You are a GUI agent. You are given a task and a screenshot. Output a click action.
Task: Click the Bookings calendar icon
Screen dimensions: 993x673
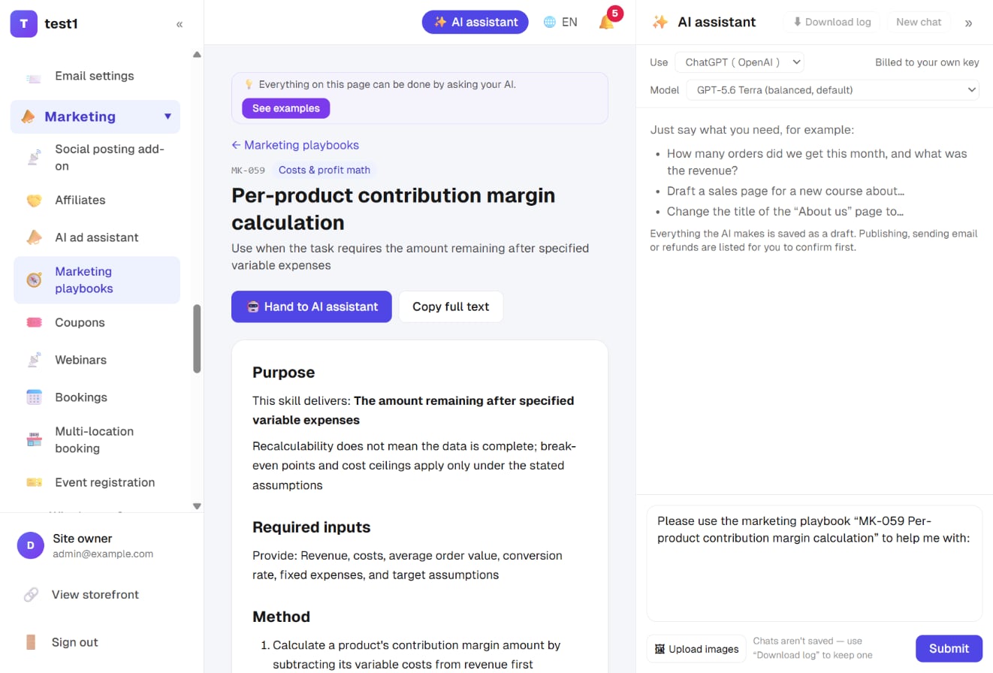[x=34, y=397]
